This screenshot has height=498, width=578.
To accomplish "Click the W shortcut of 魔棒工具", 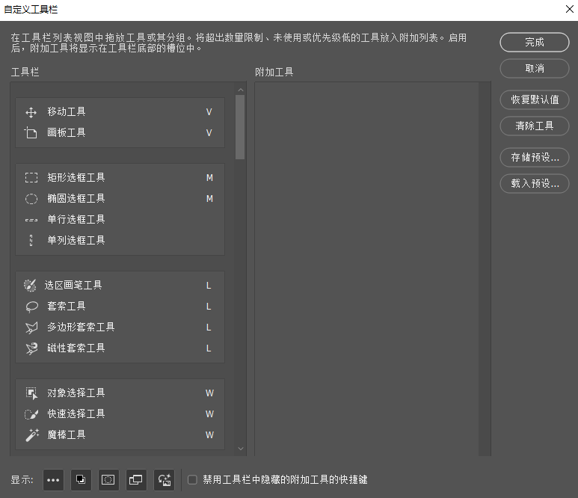I will point(209,435).
